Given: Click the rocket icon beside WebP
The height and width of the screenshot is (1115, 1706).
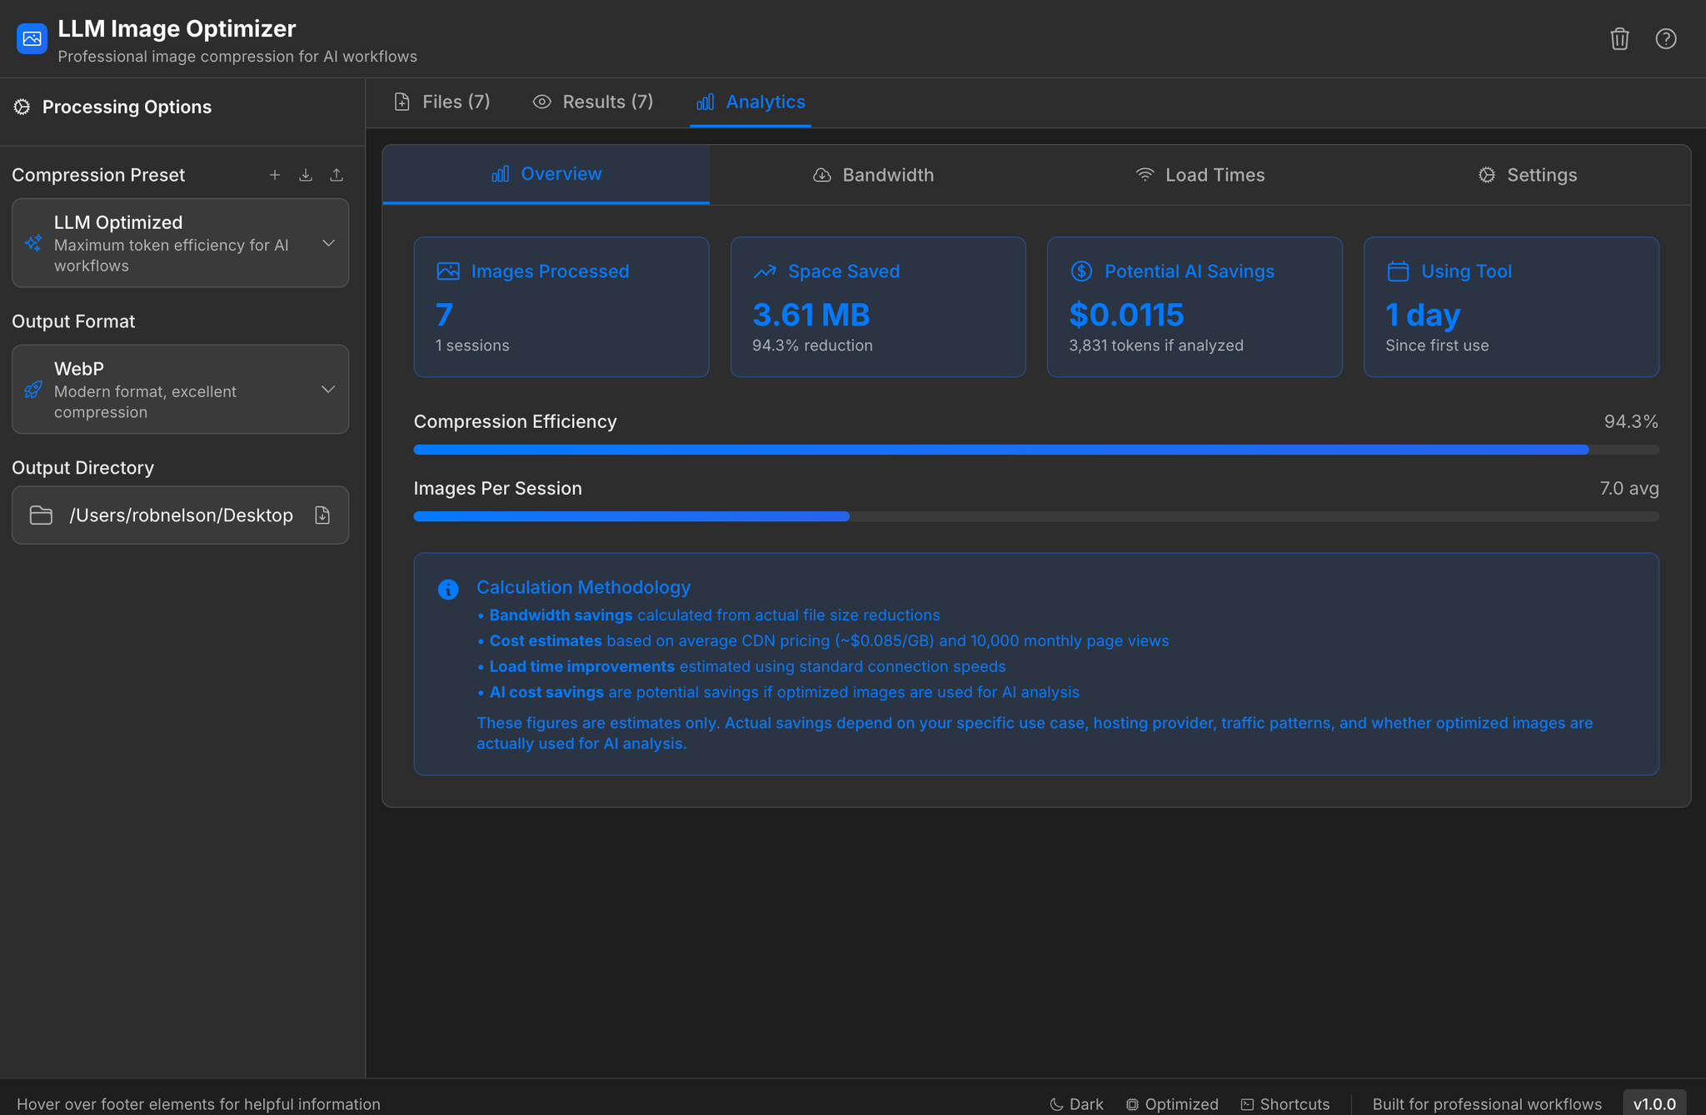Looking at the screenshot, I should click(33, 389).
